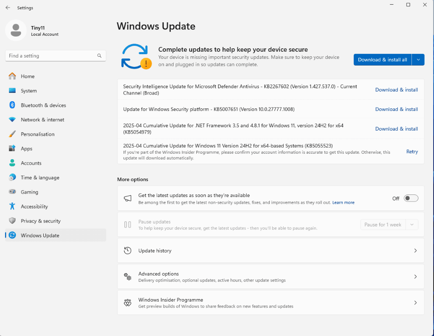The height and width of the screenshot is (336, 434).
Task: Click the megaphone icon for latest updates
Action: tap(128, 198)
